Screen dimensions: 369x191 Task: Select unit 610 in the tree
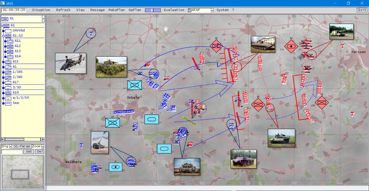tap(16, 92)
